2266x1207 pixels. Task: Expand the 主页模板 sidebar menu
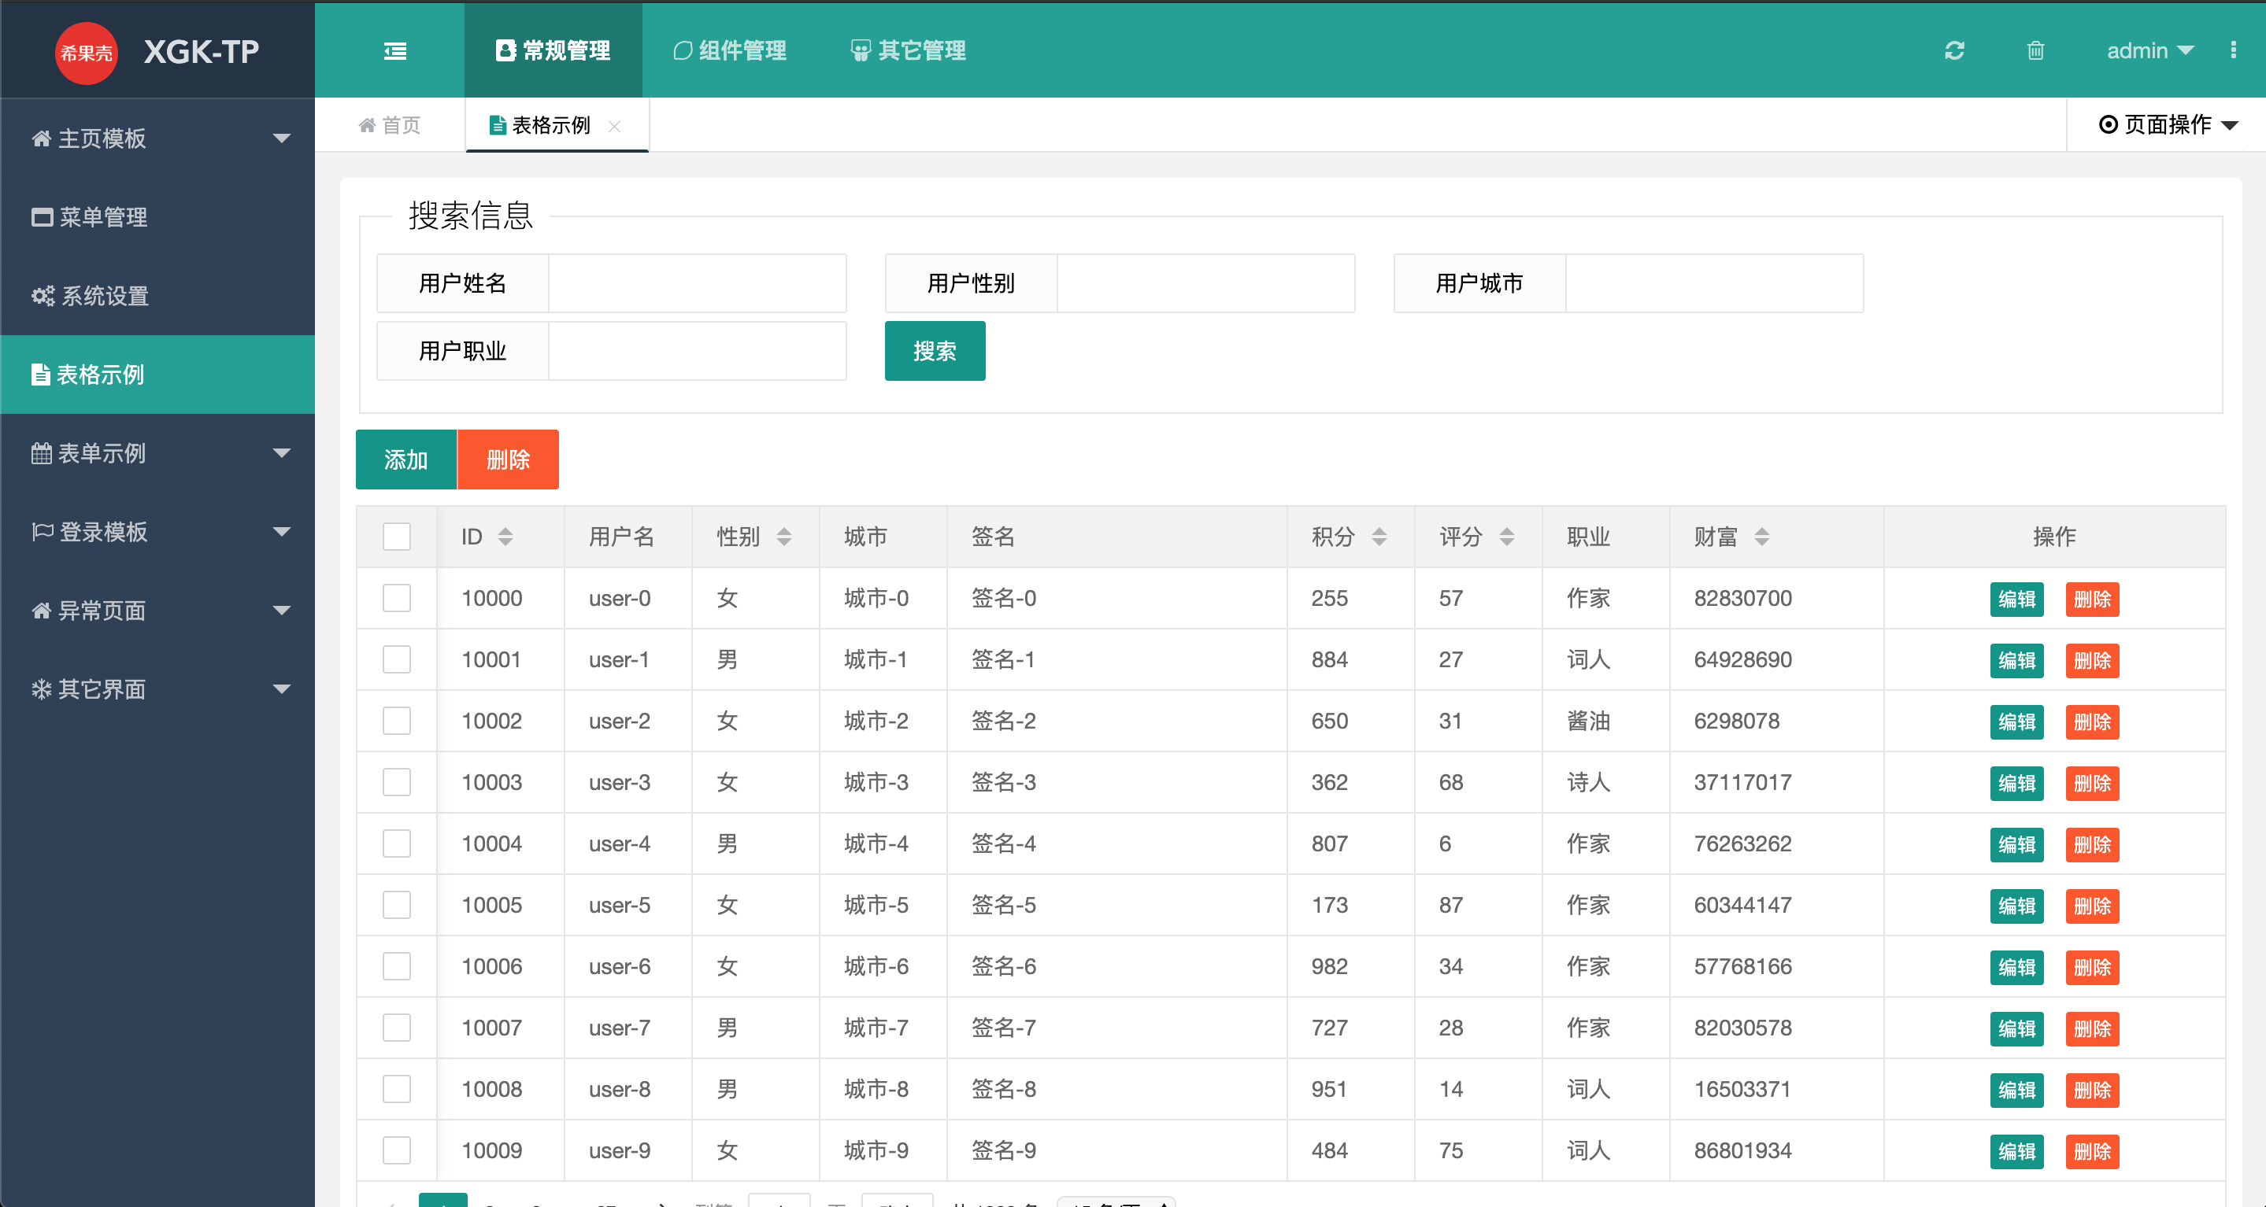(x=158, y=138)
